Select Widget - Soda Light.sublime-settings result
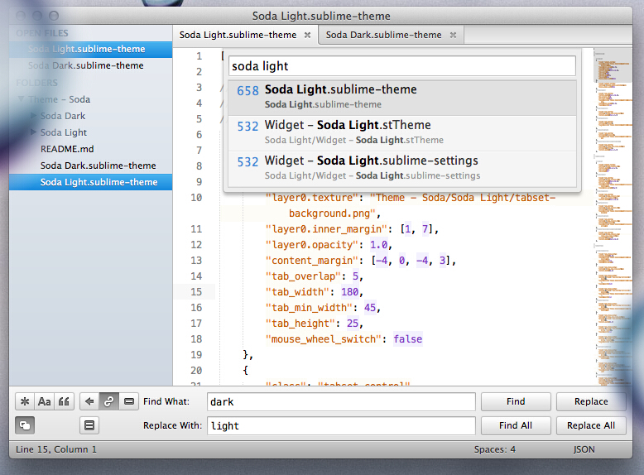 pos(402,169)
